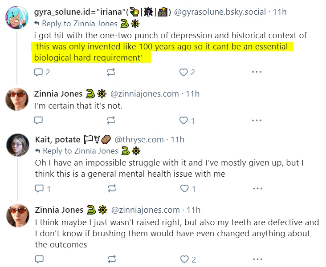Image resolution: width=326 pixels, height=267 pixels.
Task: Repost Zinnia's defective teeth post
Action: point(112,259)
